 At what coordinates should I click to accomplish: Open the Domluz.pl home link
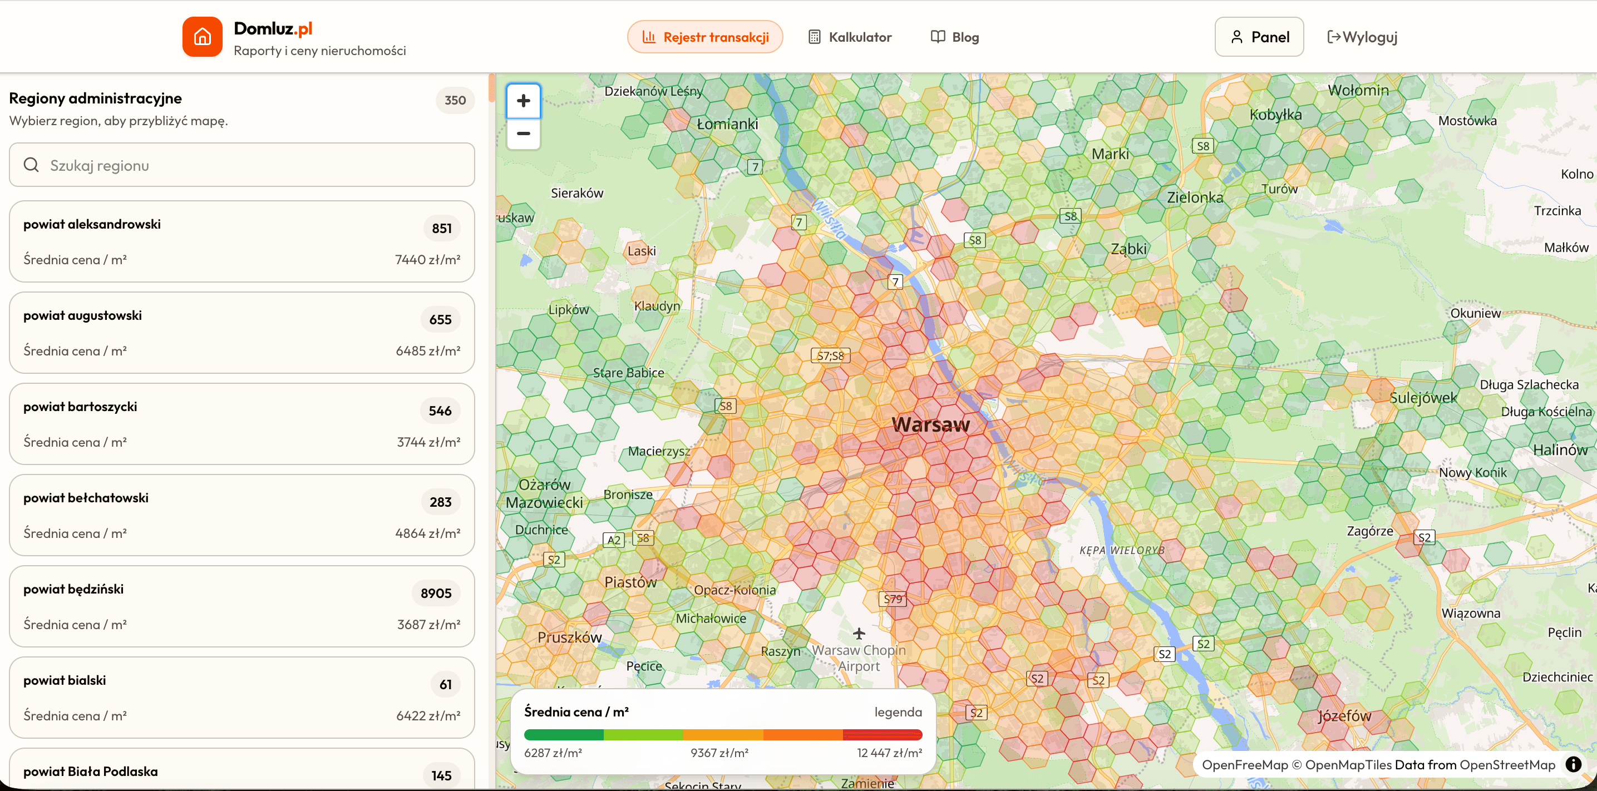(294, 37)
